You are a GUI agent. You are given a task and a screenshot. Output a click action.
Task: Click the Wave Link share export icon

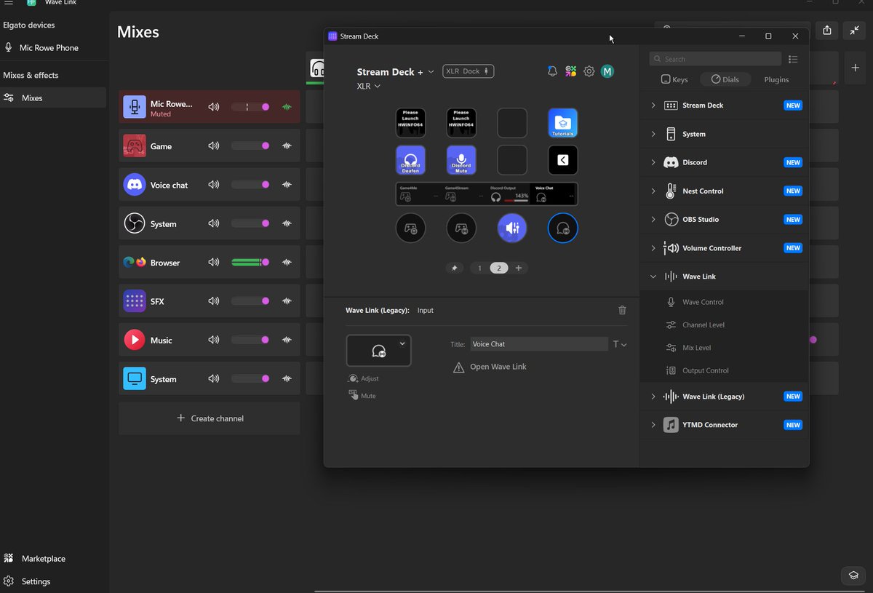827,30
